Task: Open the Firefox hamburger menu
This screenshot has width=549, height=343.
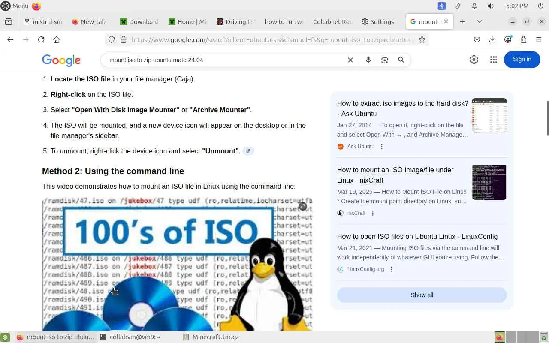Action: 539,39
